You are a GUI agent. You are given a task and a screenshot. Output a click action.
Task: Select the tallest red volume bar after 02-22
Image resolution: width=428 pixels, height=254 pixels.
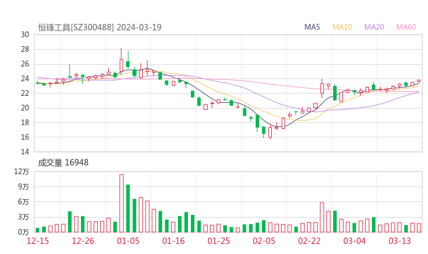[x=322, y=217]
